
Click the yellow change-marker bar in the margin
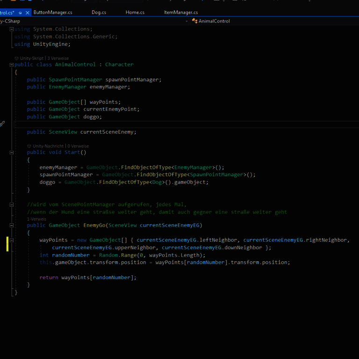(7, 244)
